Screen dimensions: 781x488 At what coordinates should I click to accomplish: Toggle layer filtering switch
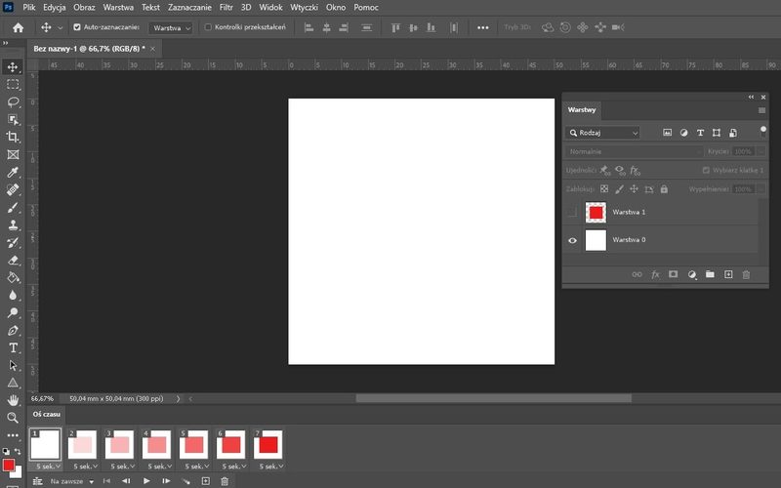763,132
